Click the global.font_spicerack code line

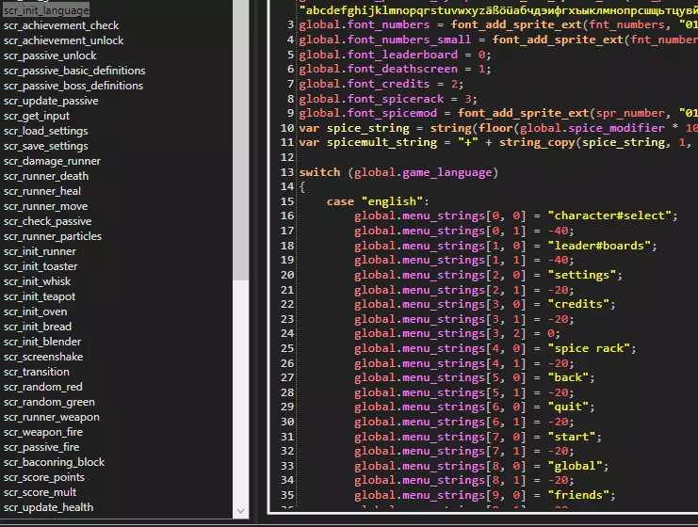click(x=388, y=99)
